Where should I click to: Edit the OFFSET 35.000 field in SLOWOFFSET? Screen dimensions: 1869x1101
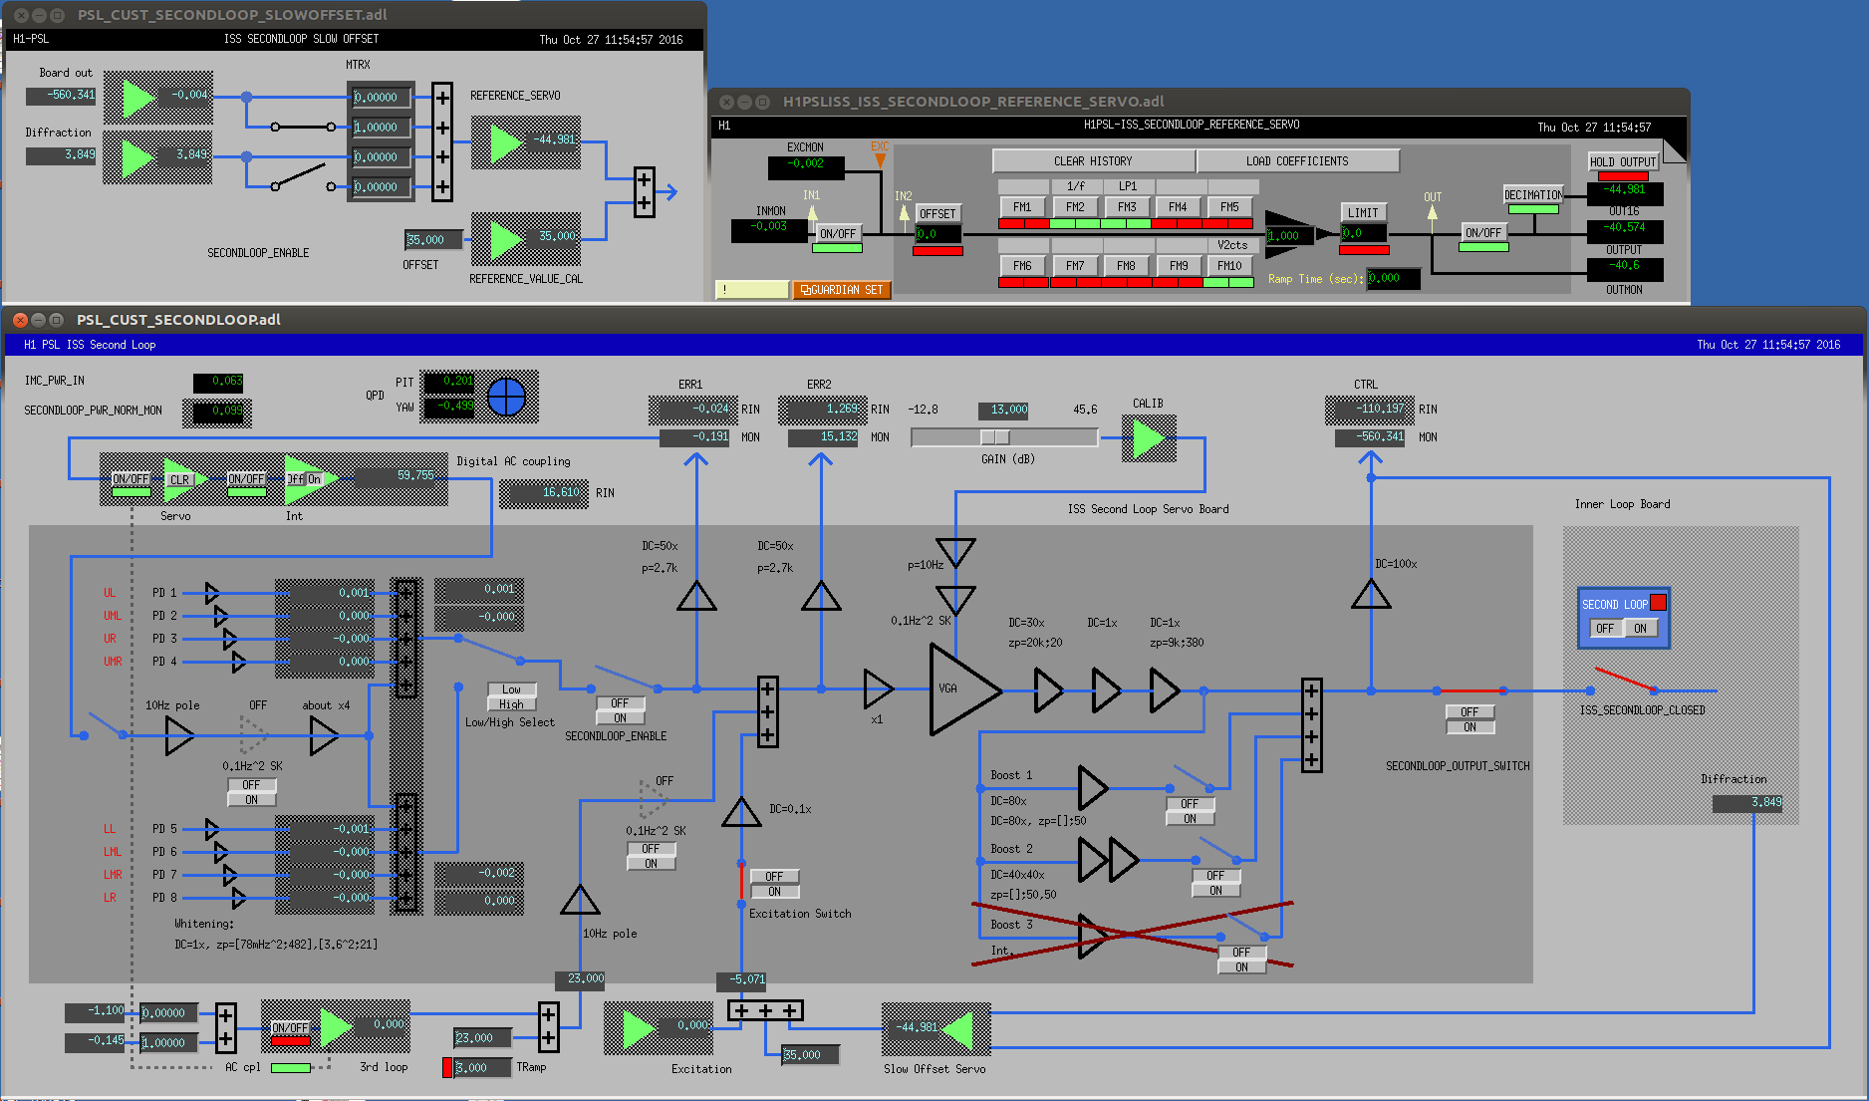click(433, 240)
